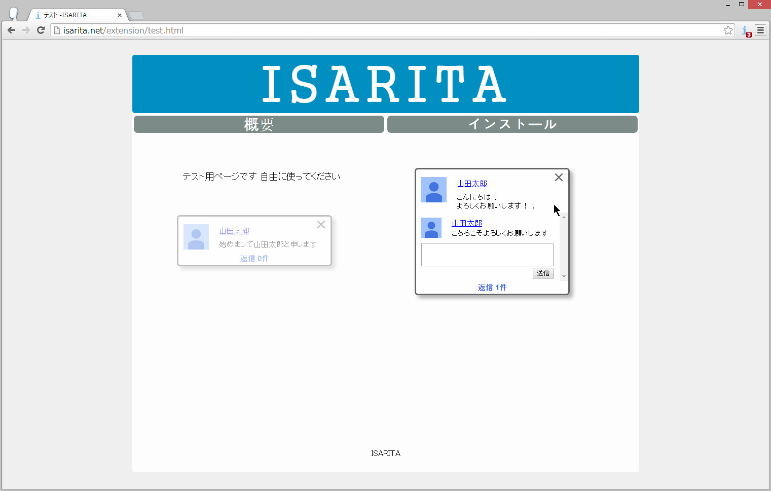
Task: Toggle replies via 返信 1件 link
Action: pyautogui.click(x=492, y=288)
